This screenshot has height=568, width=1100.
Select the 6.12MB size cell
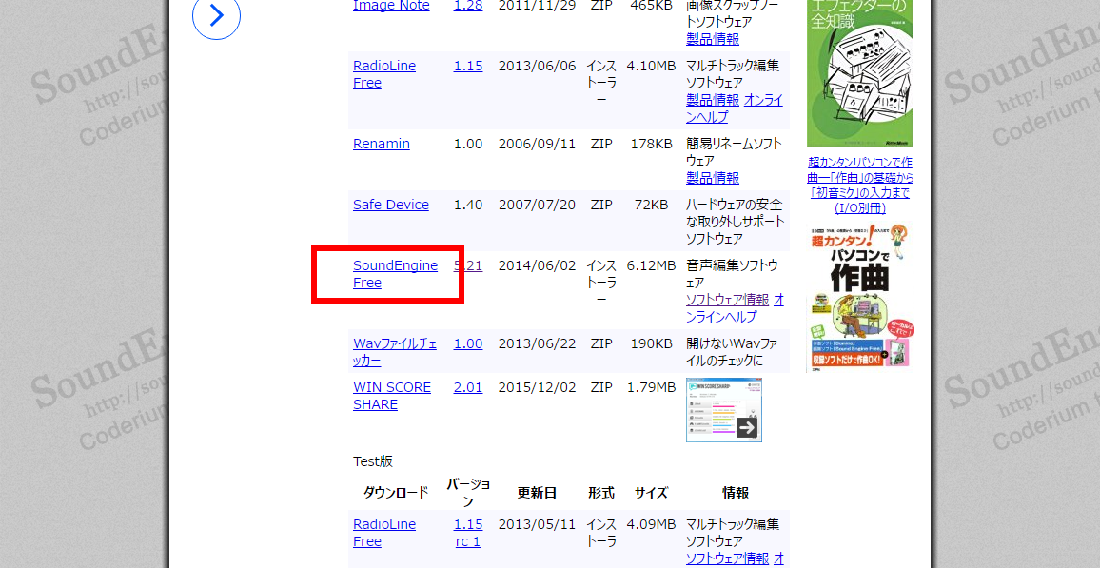click(x=651, y=265)
